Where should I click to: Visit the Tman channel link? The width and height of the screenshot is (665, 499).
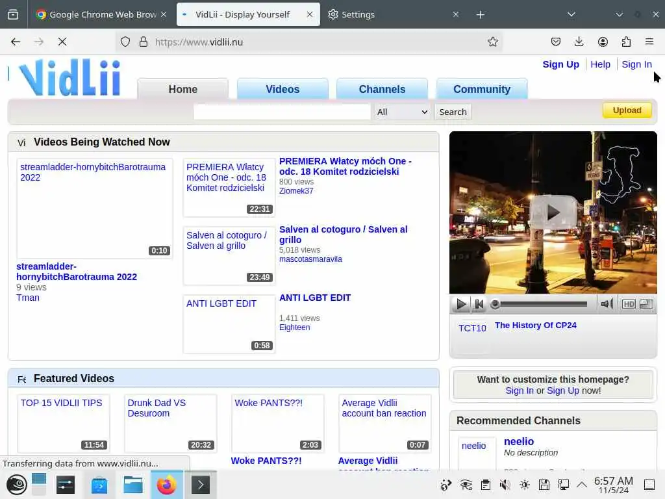point(27,298)
